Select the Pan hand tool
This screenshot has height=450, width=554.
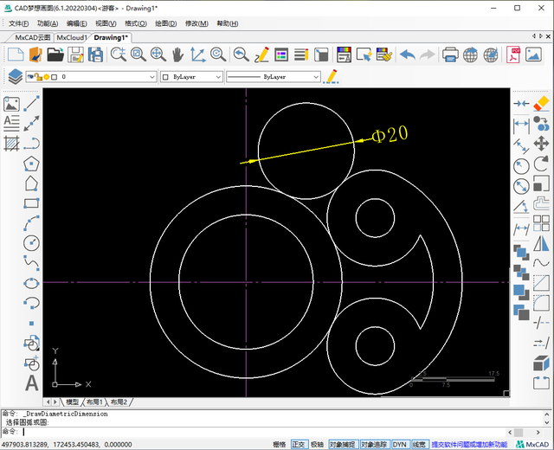point(178,55)
